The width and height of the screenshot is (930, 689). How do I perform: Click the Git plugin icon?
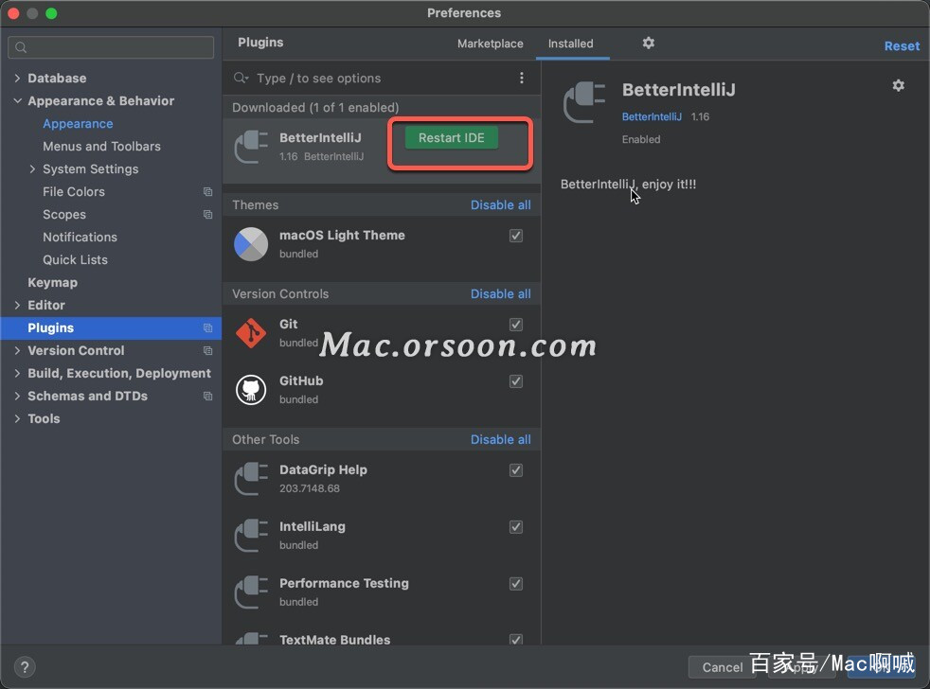pos(251,333)
